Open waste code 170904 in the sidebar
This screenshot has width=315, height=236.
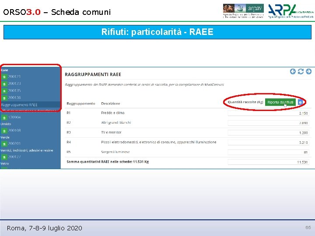[x=14, y=117]
